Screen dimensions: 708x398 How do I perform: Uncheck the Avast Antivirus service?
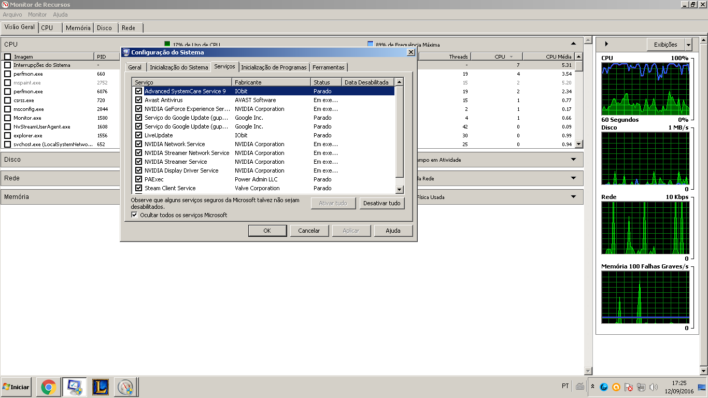tap(138, 100)
